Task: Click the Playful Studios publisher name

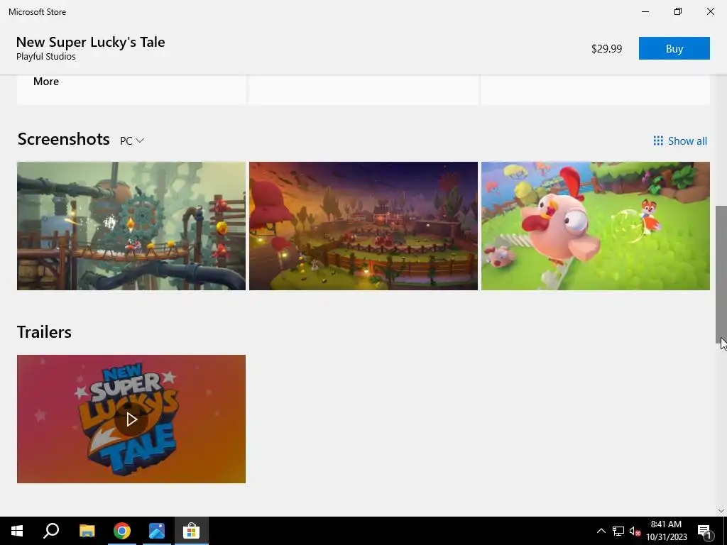Action: (46, 57)
